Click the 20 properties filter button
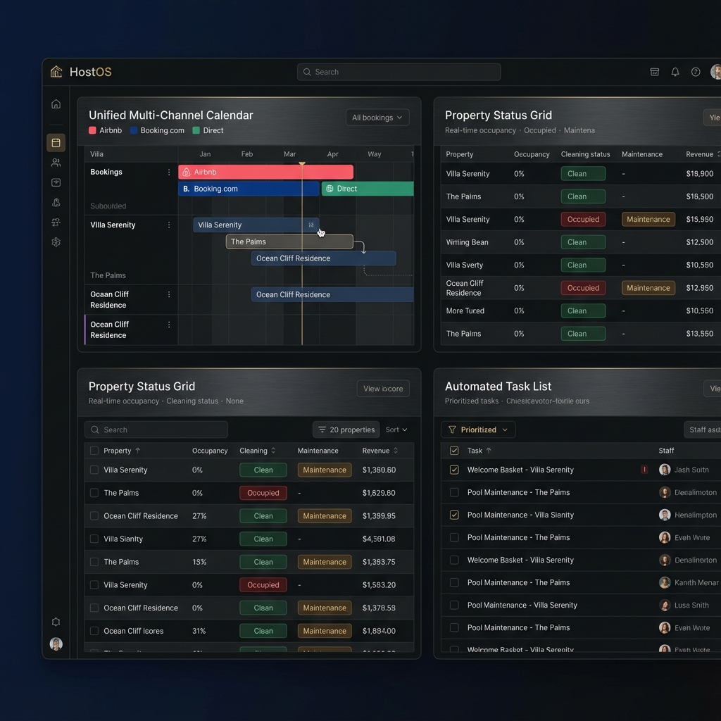Screen dimensions: 721x721 pos(346,430)
